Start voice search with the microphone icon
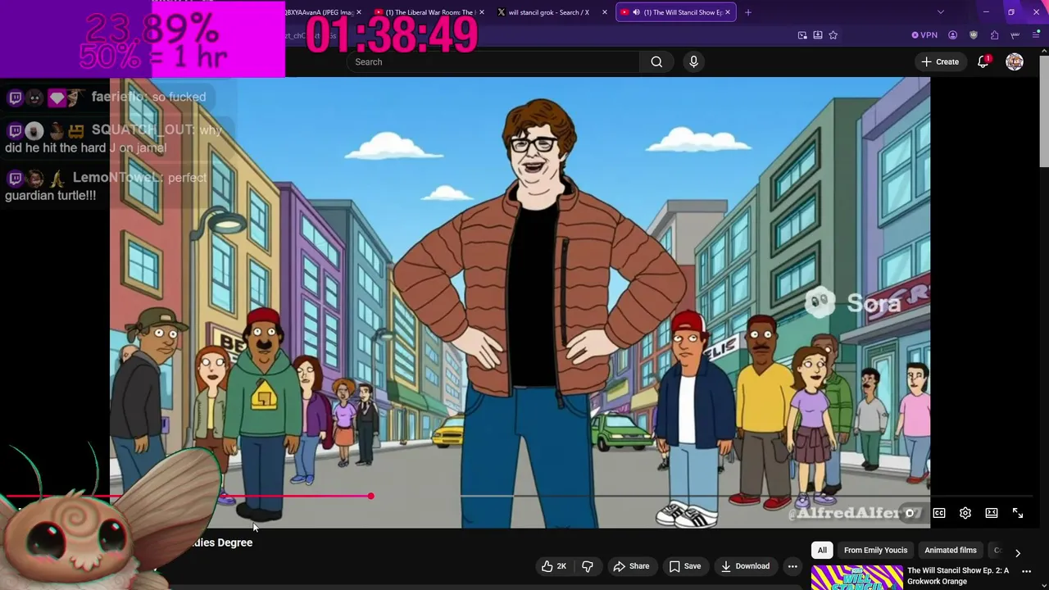The height and width of the screenshot is (590, 1049). point(693,61)
